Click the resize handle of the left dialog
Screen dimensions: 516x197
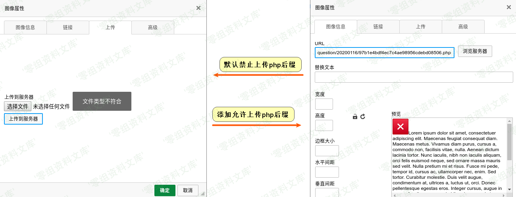(203, 193)
